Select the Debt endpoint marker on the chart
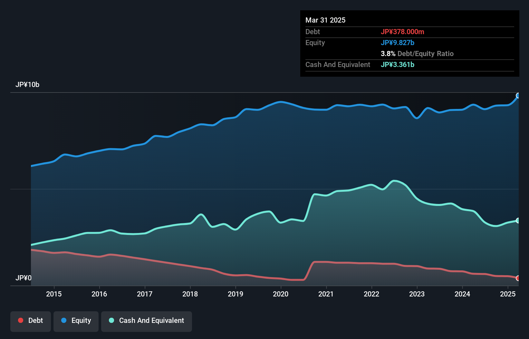Image resolution: width=529 pixels, height=339 pixels. click(x=518, y=278)
